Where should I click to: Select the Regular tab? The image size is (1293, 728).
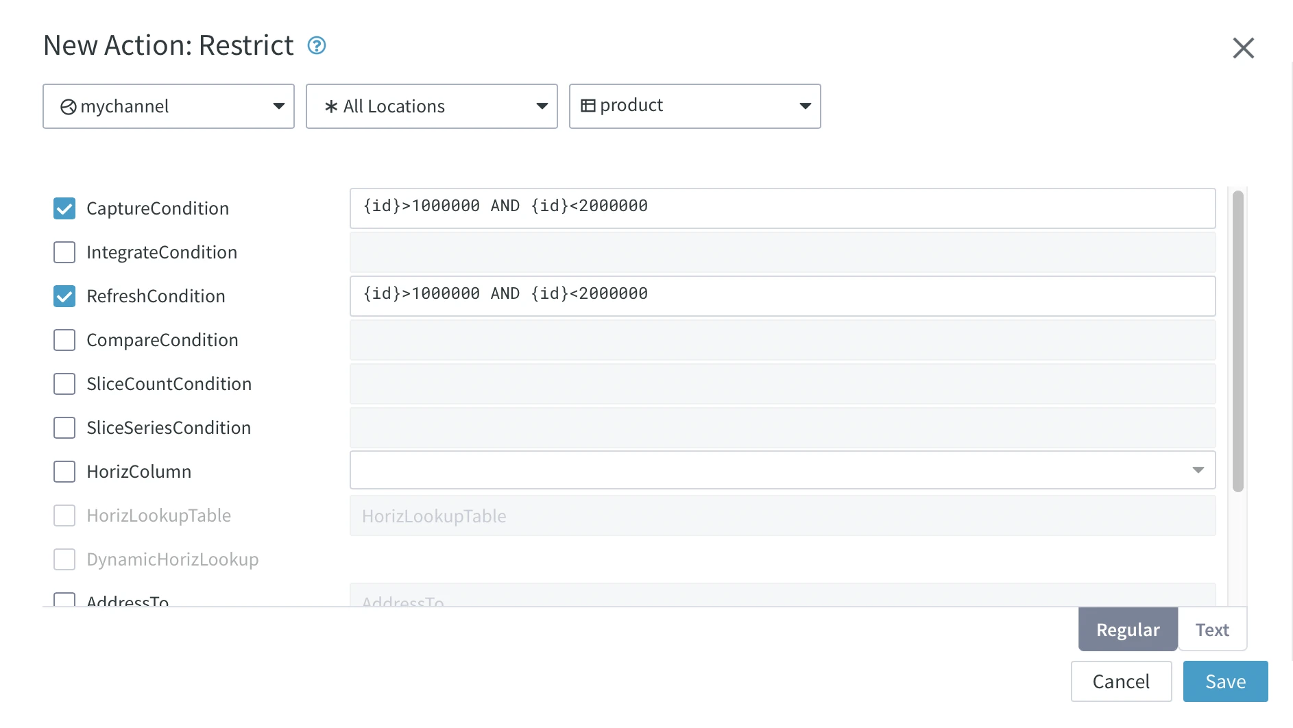[x=1127, y=629]
